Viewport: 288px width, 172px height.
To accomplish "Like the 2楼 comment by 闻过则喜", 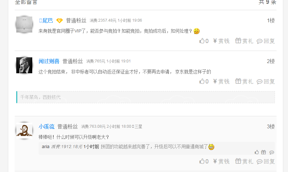I will (x=204, y=81).
